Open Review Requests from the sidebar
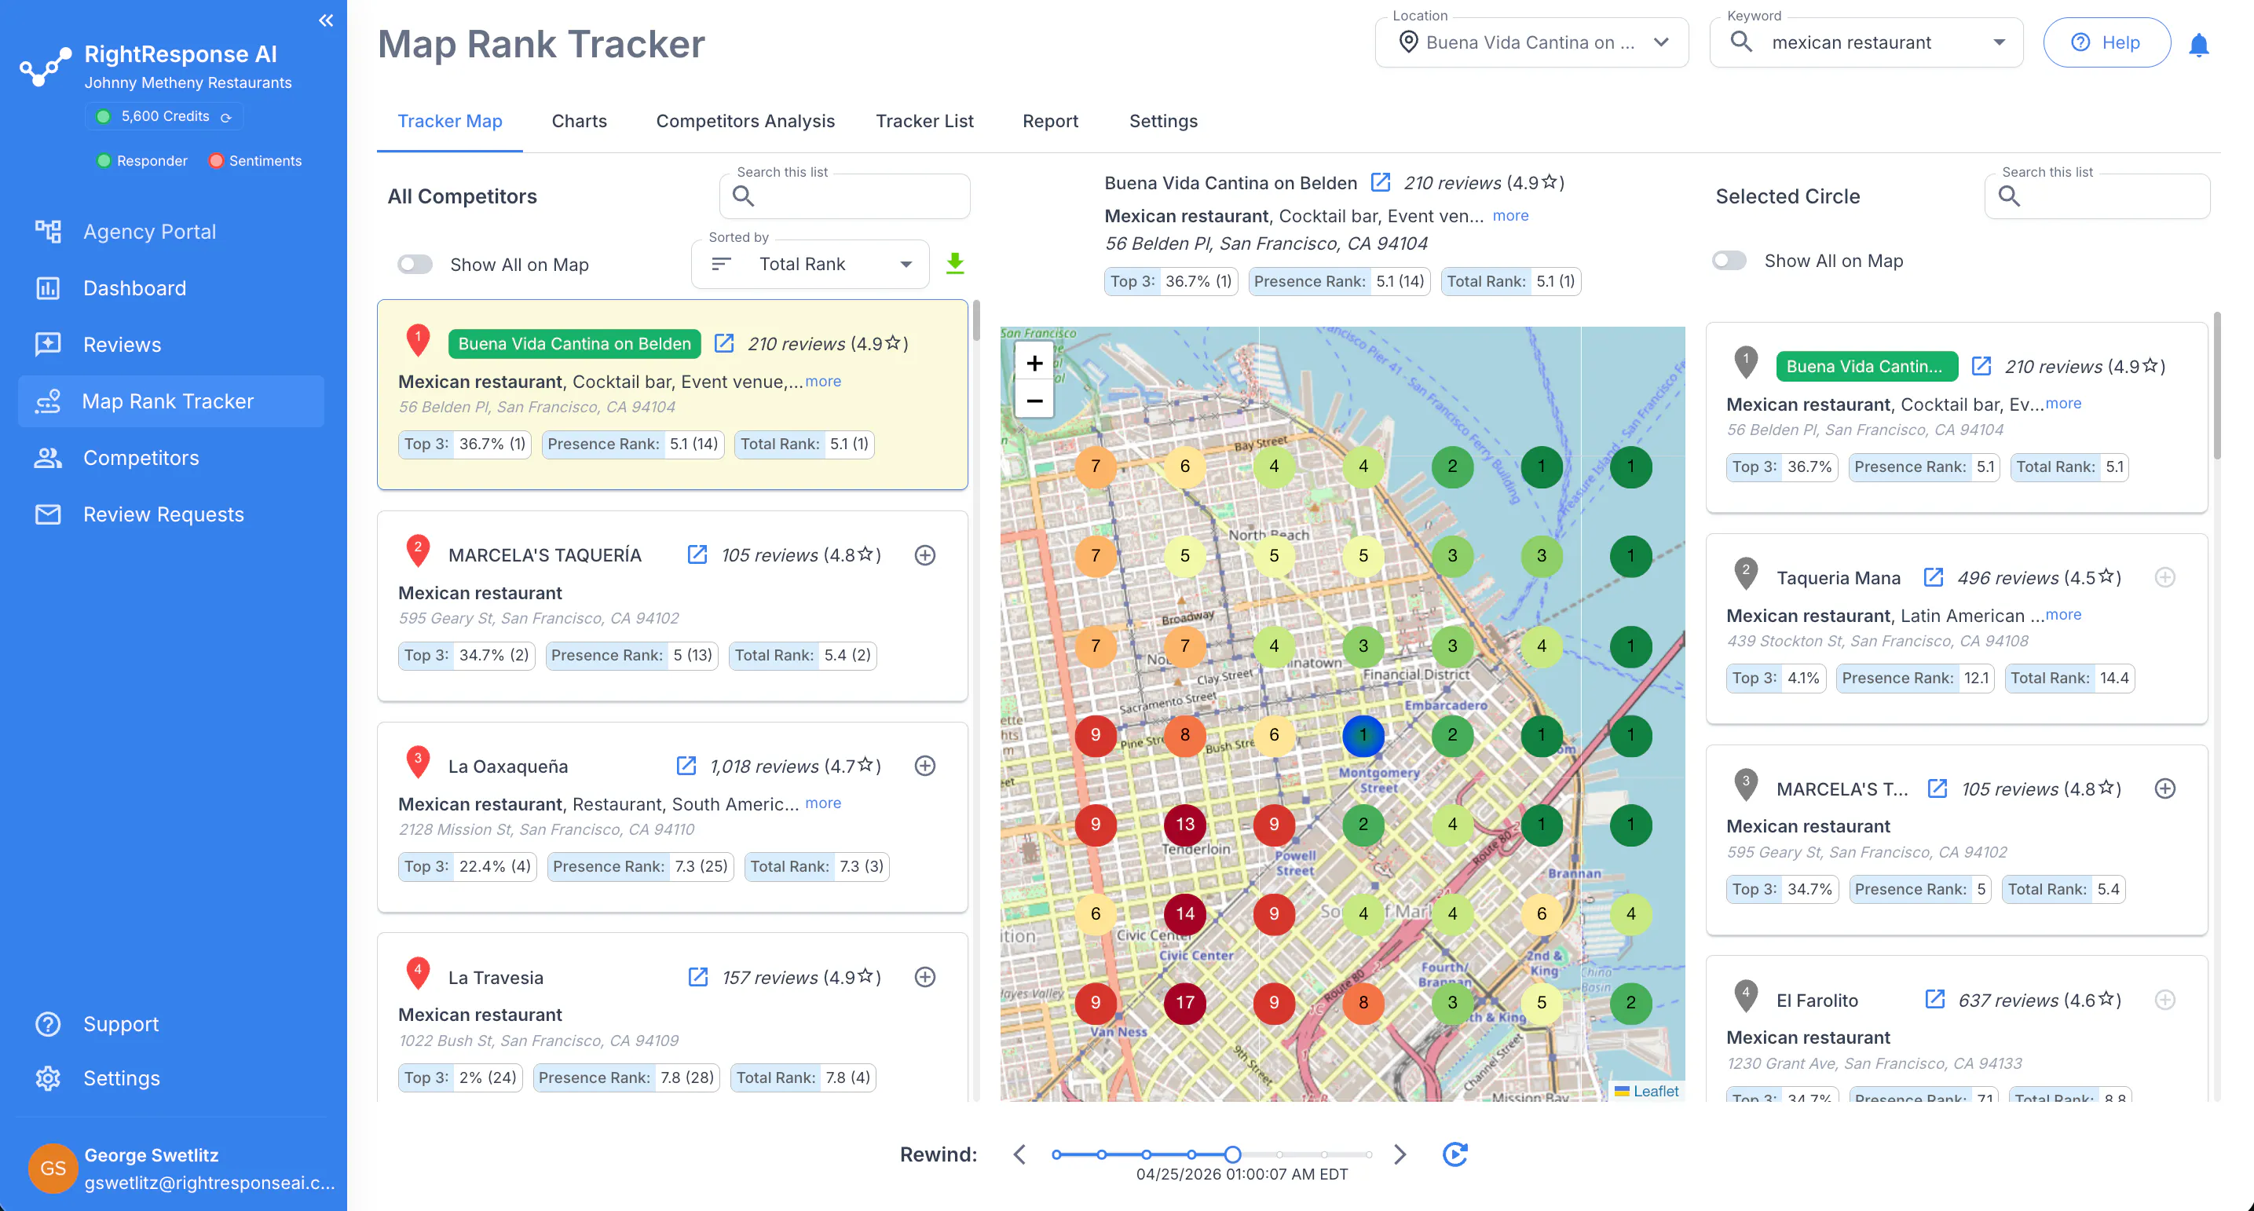Viewport: 2254px width, 1211px height. (171, 514)
